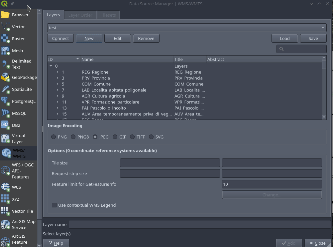The width and height of the screenshot is (333, 247).
Task: Switch to the Layer Order tab
Action: point(80,15)
